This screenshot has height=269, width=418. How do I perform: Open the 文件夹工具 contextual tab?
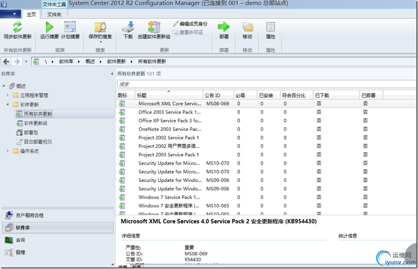(x=54, y=4)
